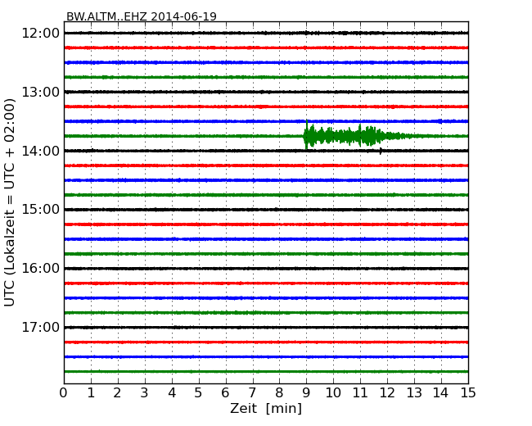532x426 pixels.
Task: Click x-axis tick label 1
Action: tap(91, 393)
